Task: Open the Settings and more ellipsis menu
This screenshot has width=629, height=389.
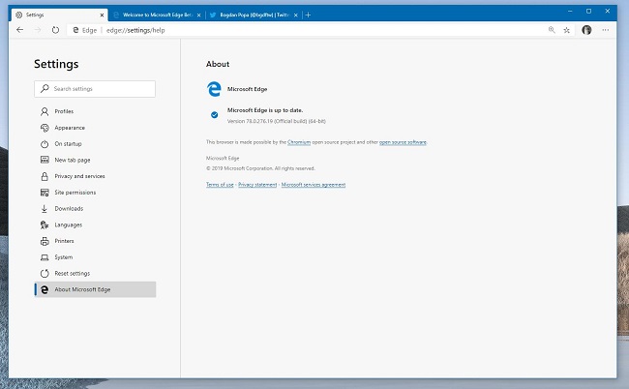Action: tap(606, 30)
